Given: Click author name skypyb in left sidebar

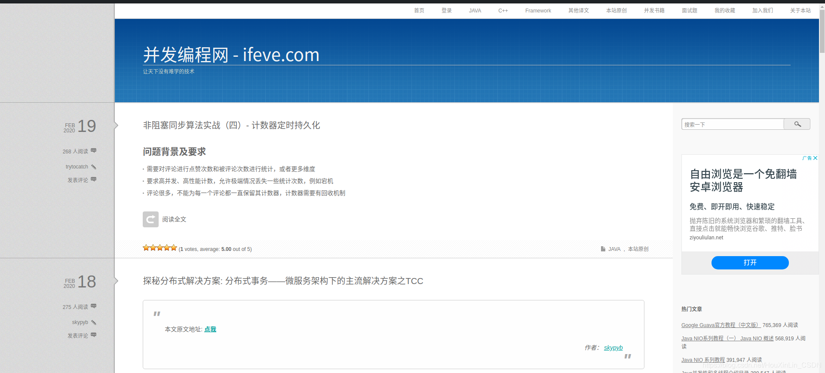Looking at the screenshot, I should 80,322.
